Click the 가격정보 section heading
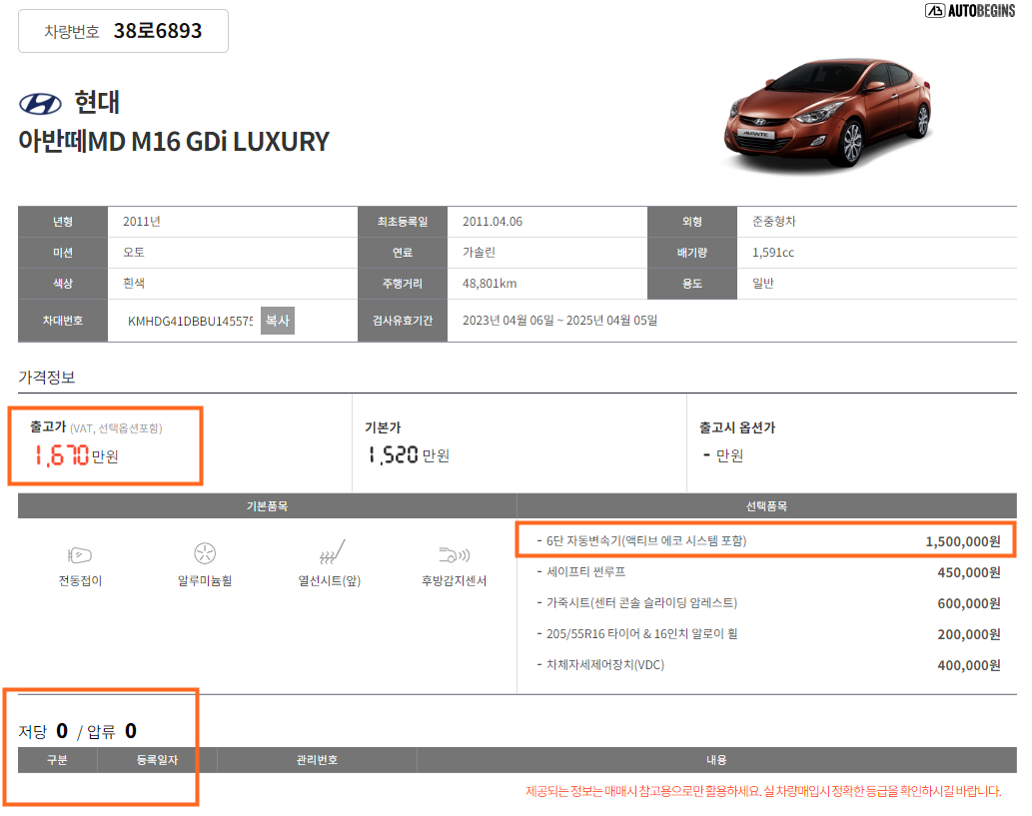The width and height of the screenshot is (1032, 816). click(x=47, y=378)
